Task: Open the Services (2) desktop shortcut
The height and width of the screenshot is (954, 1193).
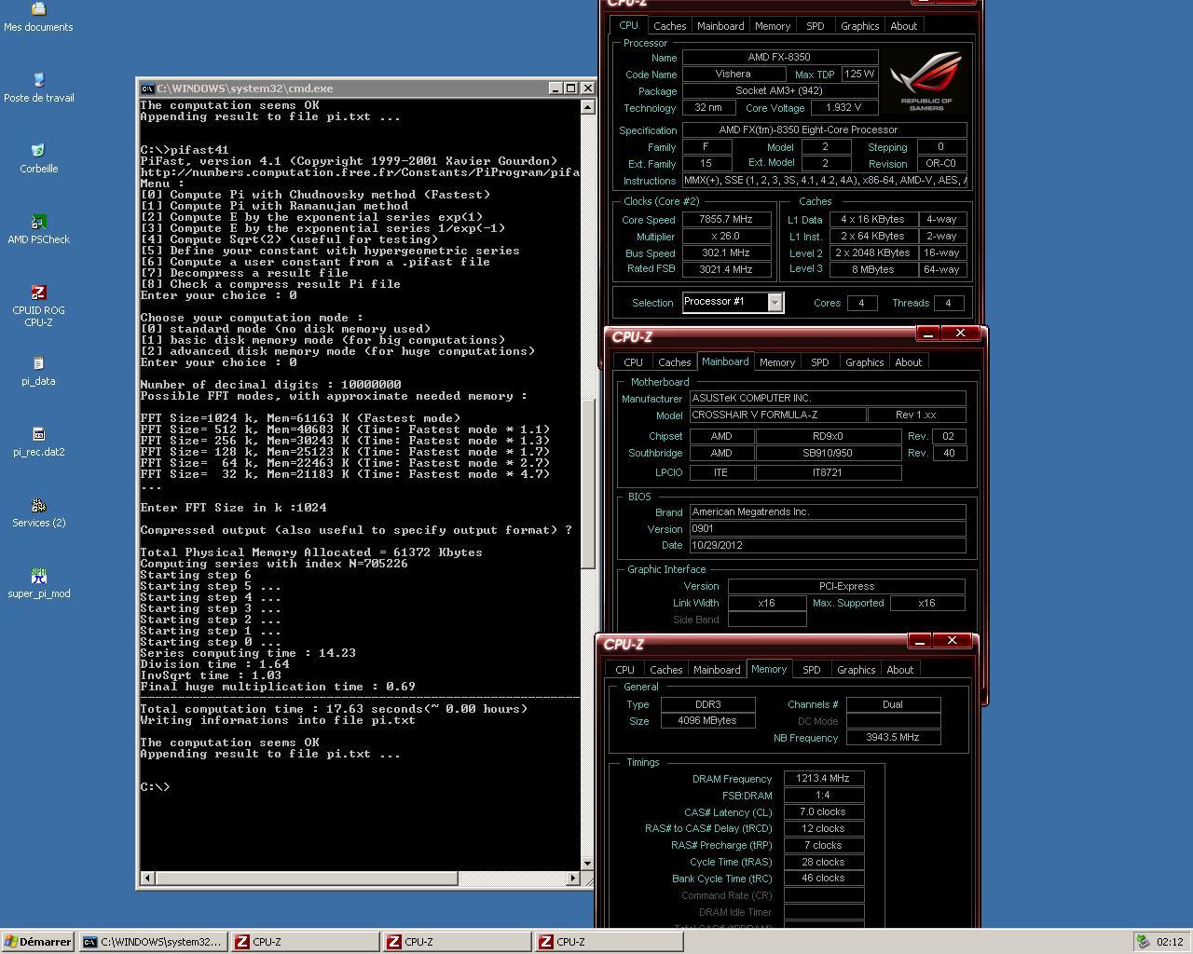Action: 38,506
